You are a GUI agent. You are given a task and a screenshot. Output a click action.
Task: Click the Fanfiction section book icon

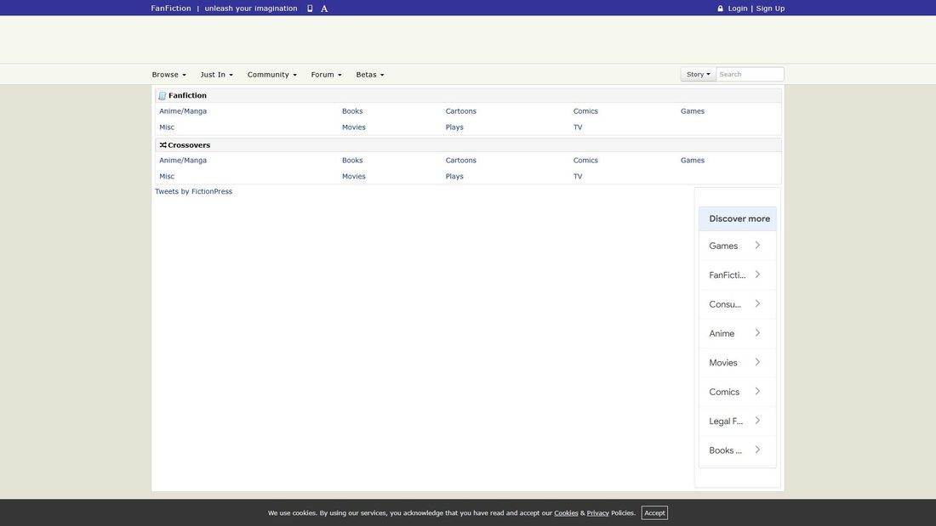163,95
